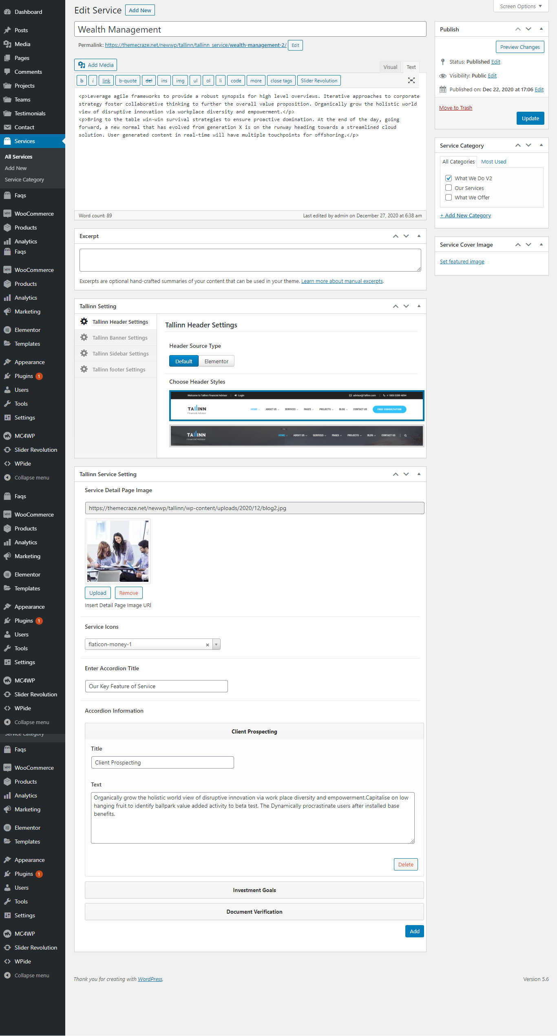The width and height of the screenshot is (557, 1036).
Task: Switch to the Visual editor tab
Action: [x=390, y=67]
